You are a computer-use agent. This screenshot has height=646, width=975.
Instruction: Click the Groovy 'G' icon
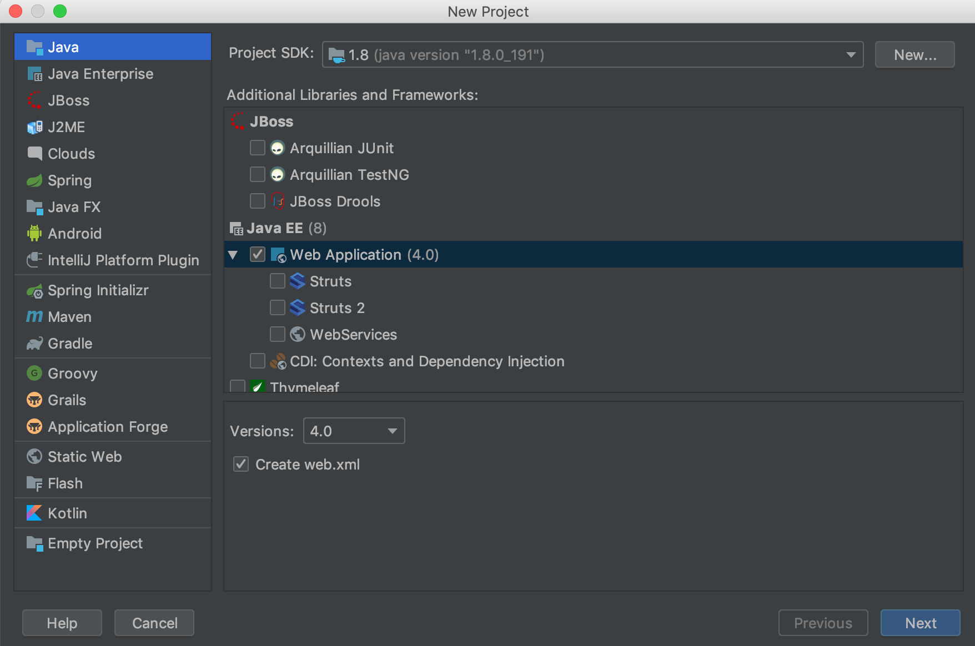(x=34, y=374)
